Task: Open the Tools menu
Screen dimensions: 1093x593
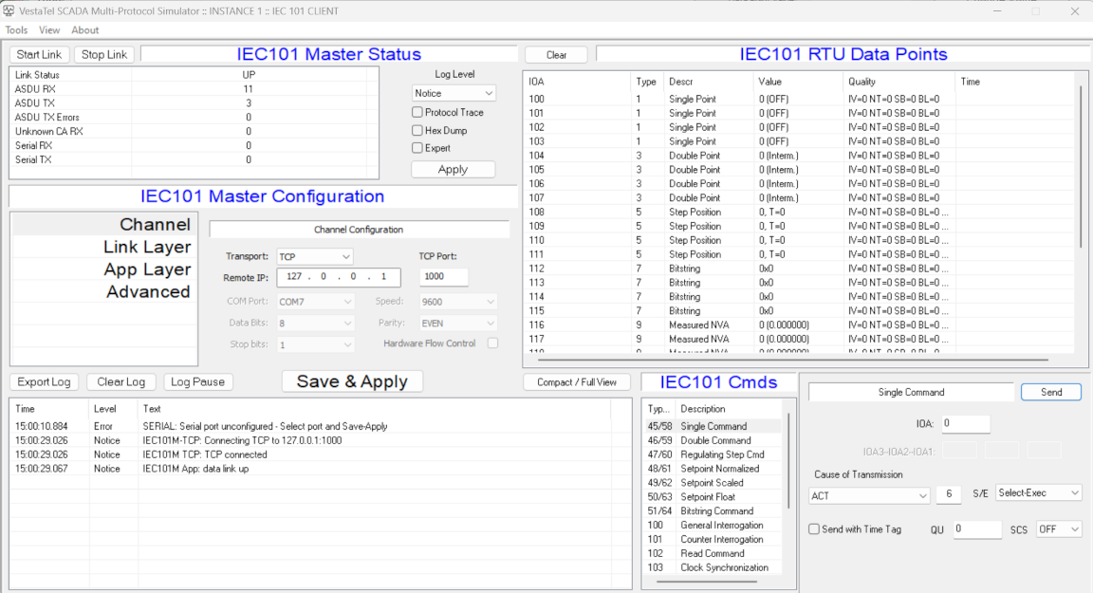Action: pos(16,30)
